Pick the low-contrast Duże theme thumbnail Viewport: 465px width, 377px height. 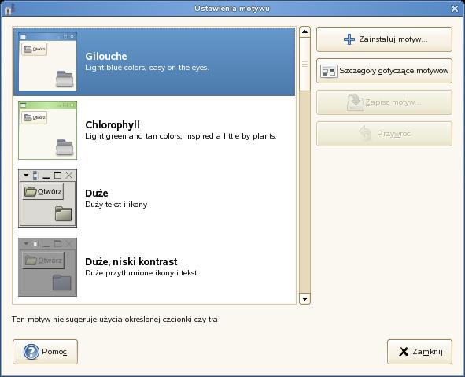click(x=47, y=267)
